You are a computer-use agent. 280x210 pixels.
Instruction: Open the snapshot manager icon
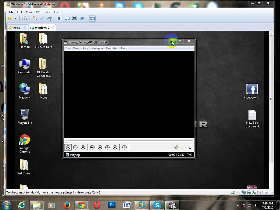point(50,18)
